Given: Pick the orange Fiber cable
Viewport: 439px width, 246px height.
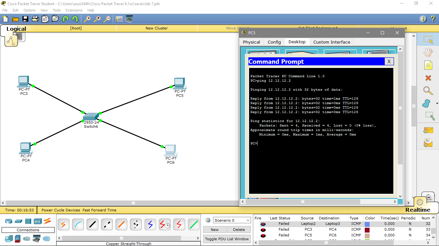Looking at the screenshot, I should (121, 225).
